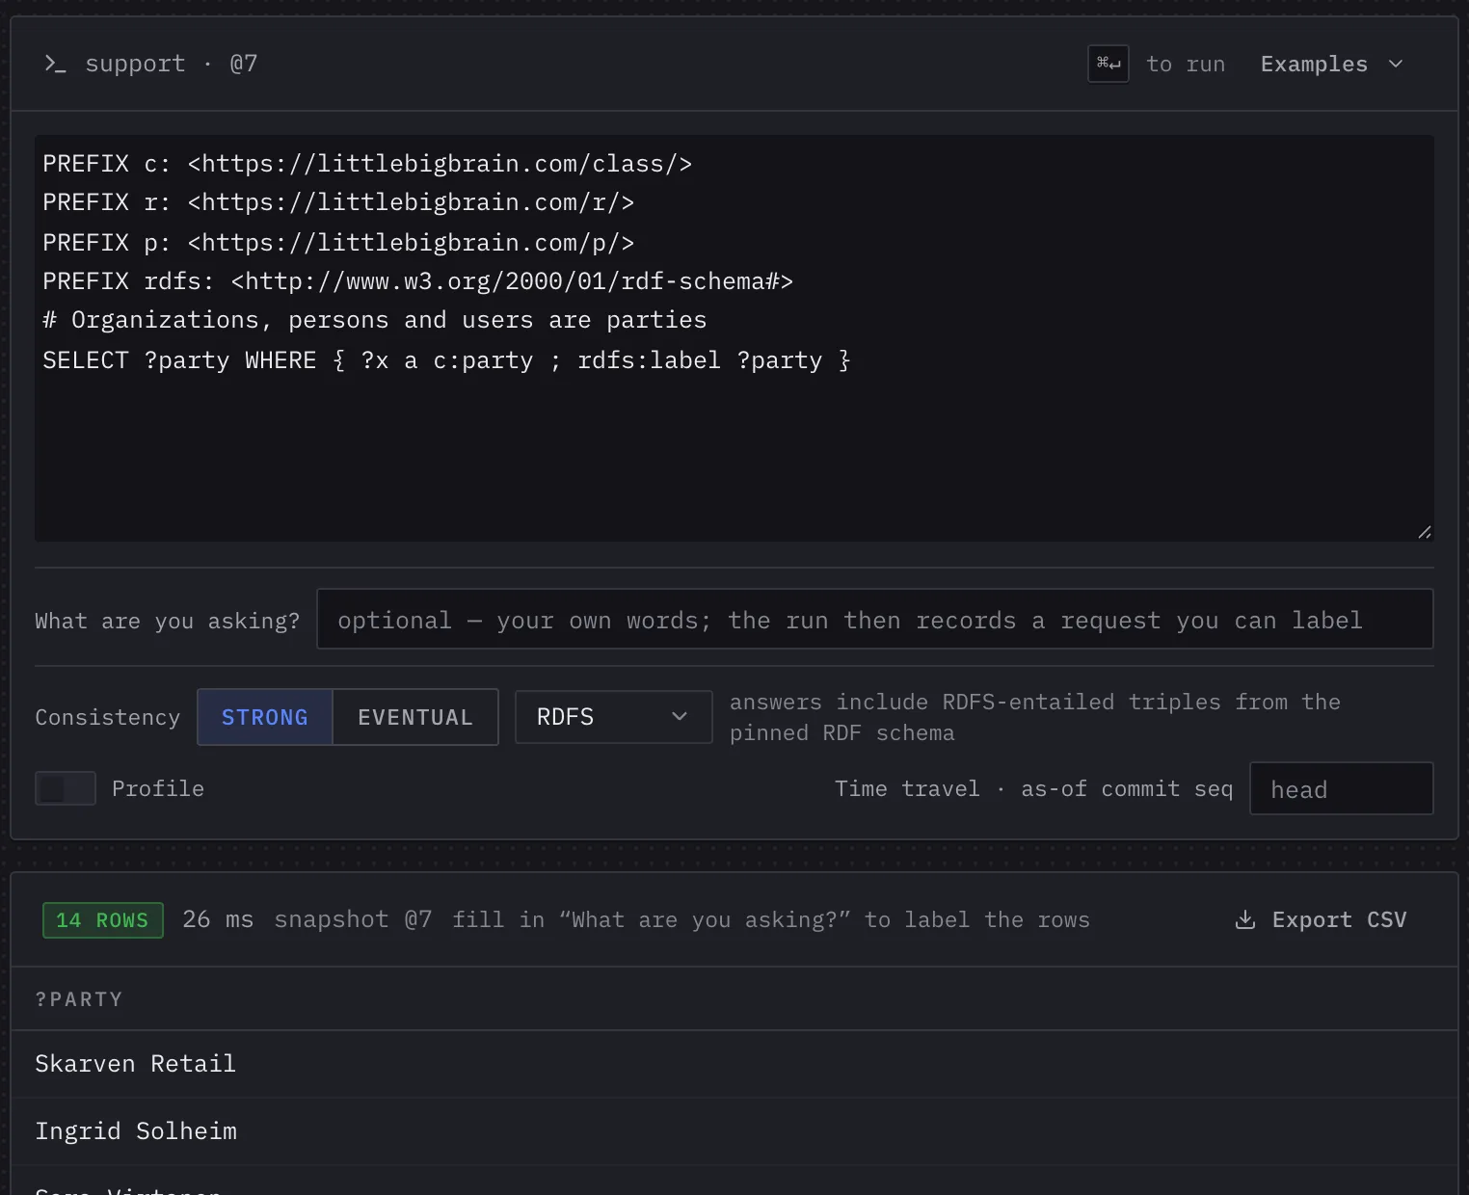
Task: Open the RDFS reasoning dropdown
Action: point(613,717)
